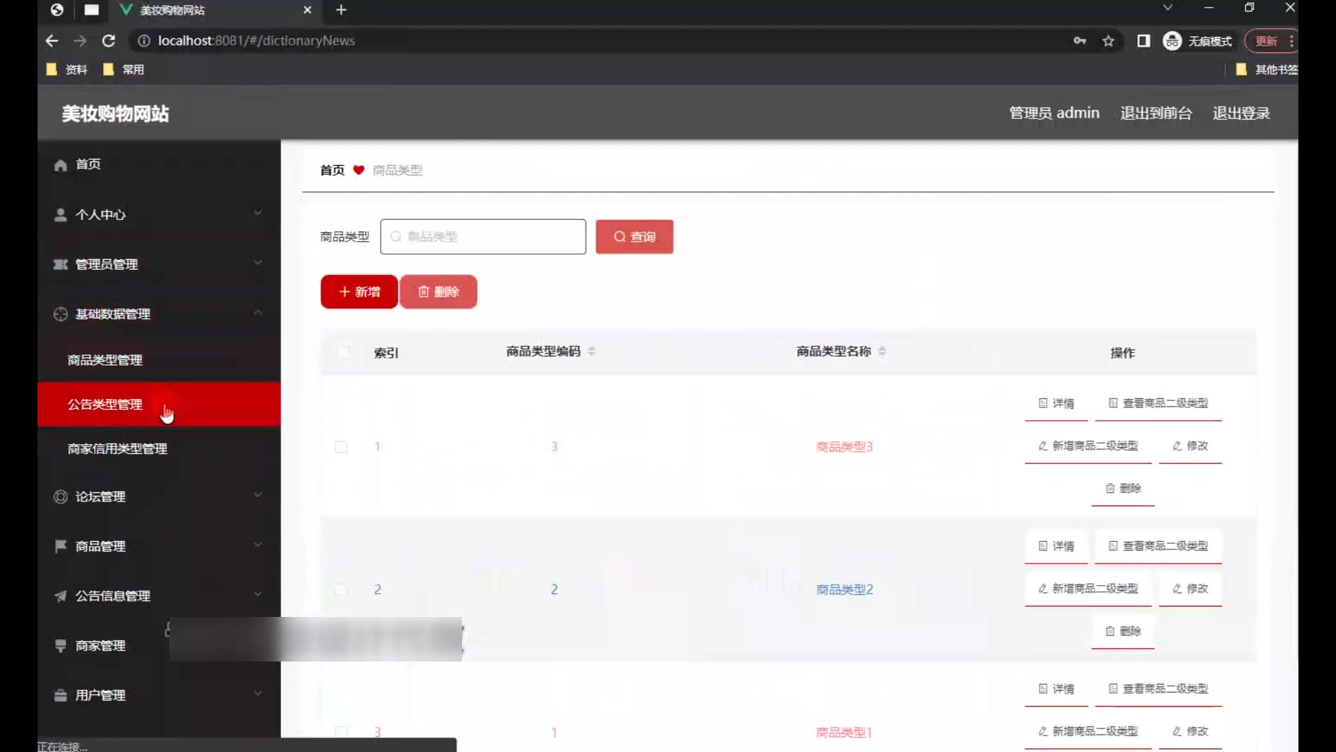Expand the 用户管理 submenu chevron
This screenshot has width=1336, height=752.
pos(257,694)
